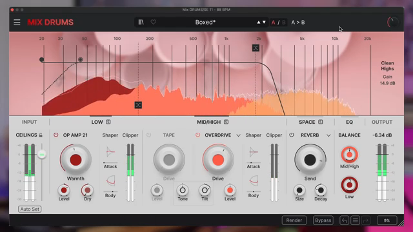The width and height of the screenshot is (413, 232).
Task: Click the top-right output knob
Action: (x=393, y=23)
